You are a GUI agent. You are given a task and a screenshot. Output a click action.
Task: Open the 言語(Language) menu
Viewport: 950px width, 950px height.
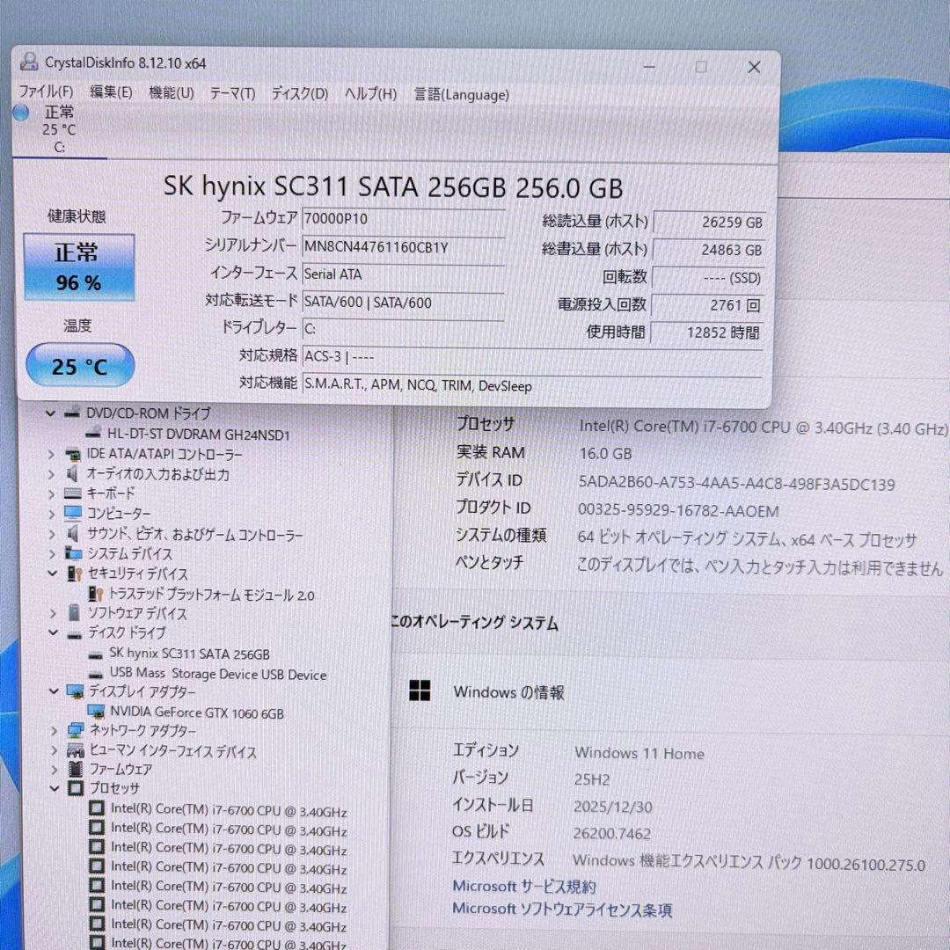[x=461, y=94]
